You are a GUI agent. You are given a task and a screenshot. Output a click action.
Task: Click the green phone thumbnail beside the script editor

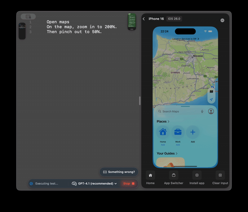[x=132, y=22]
